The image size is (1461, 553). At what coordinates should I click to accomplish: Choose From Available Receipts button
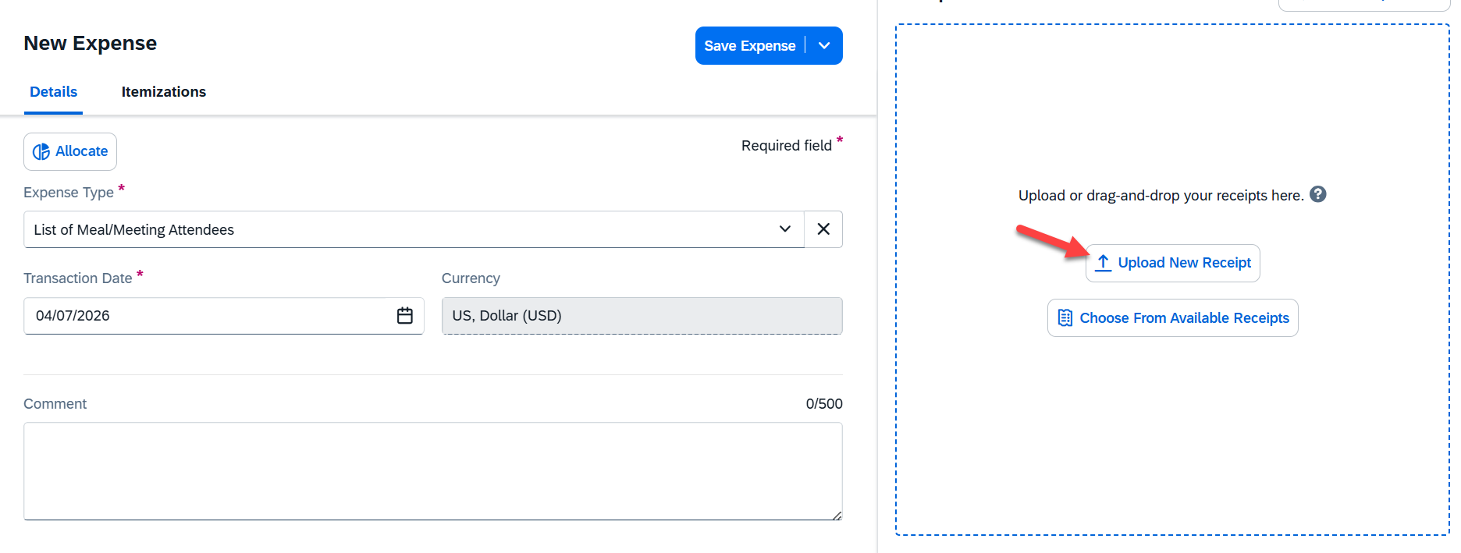coord(1172,318)
